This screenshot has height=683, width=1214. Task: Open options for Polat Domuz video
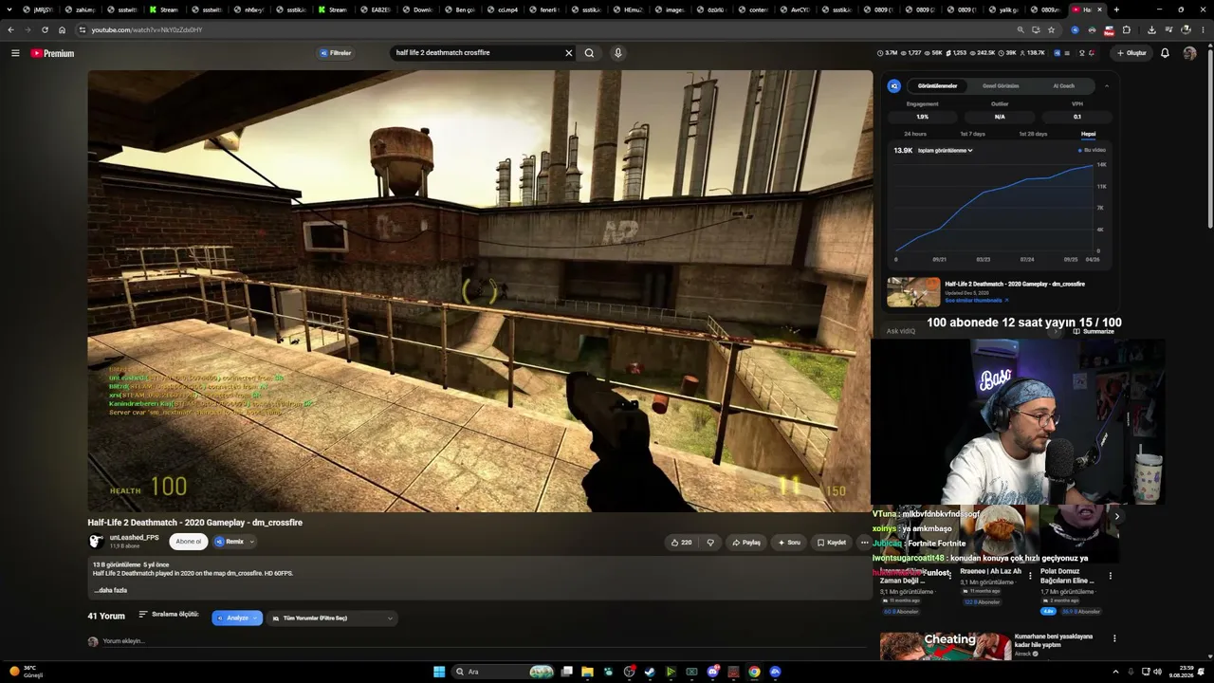(x=1111, y=576)
